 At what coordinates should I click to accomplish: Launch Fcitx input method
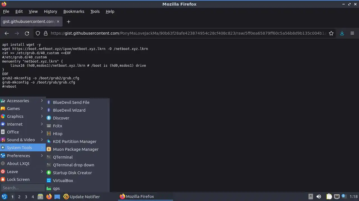[78, 126]
